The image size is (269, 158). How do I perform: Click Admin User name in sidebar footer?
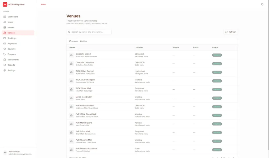point(14,151)
